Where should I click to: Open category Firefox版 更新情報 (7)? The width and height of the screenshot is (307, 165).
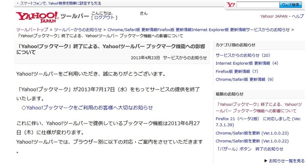(237, 72)
